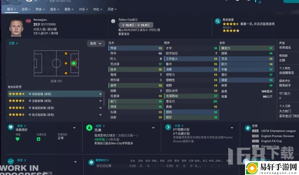
Task: Open the 报告 reports menu
Action: [69, 9]
